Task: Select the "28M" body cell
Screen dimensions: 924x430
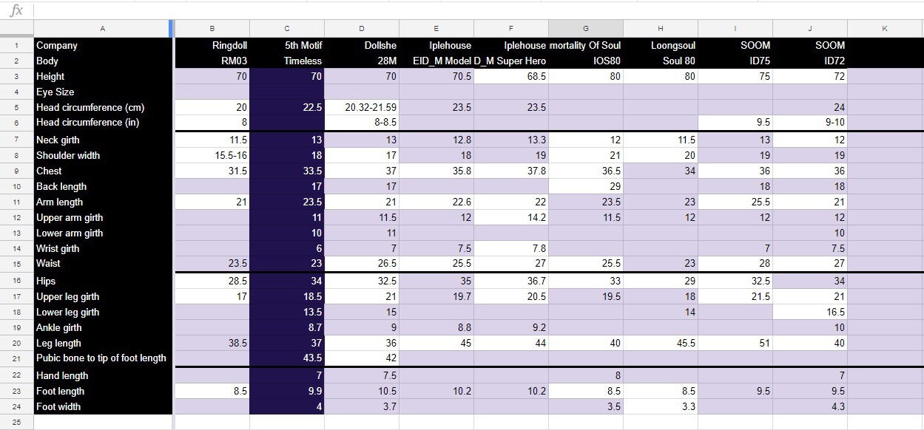Action: 362,61
